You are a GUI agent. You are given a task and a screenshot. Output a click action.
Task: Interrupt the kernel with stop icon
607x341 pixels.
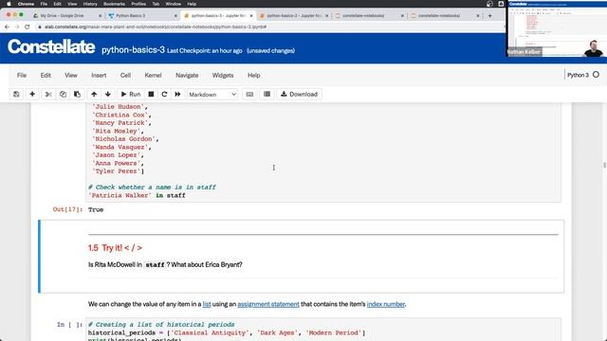point(151,94)
